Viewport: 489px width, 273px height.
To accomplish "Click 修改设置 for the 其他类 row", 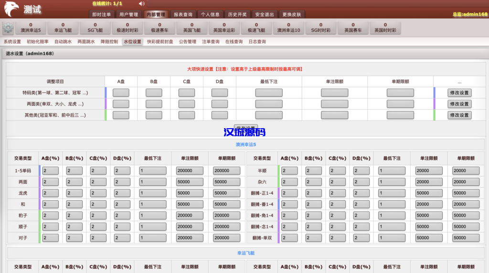I will click(459, 115).
